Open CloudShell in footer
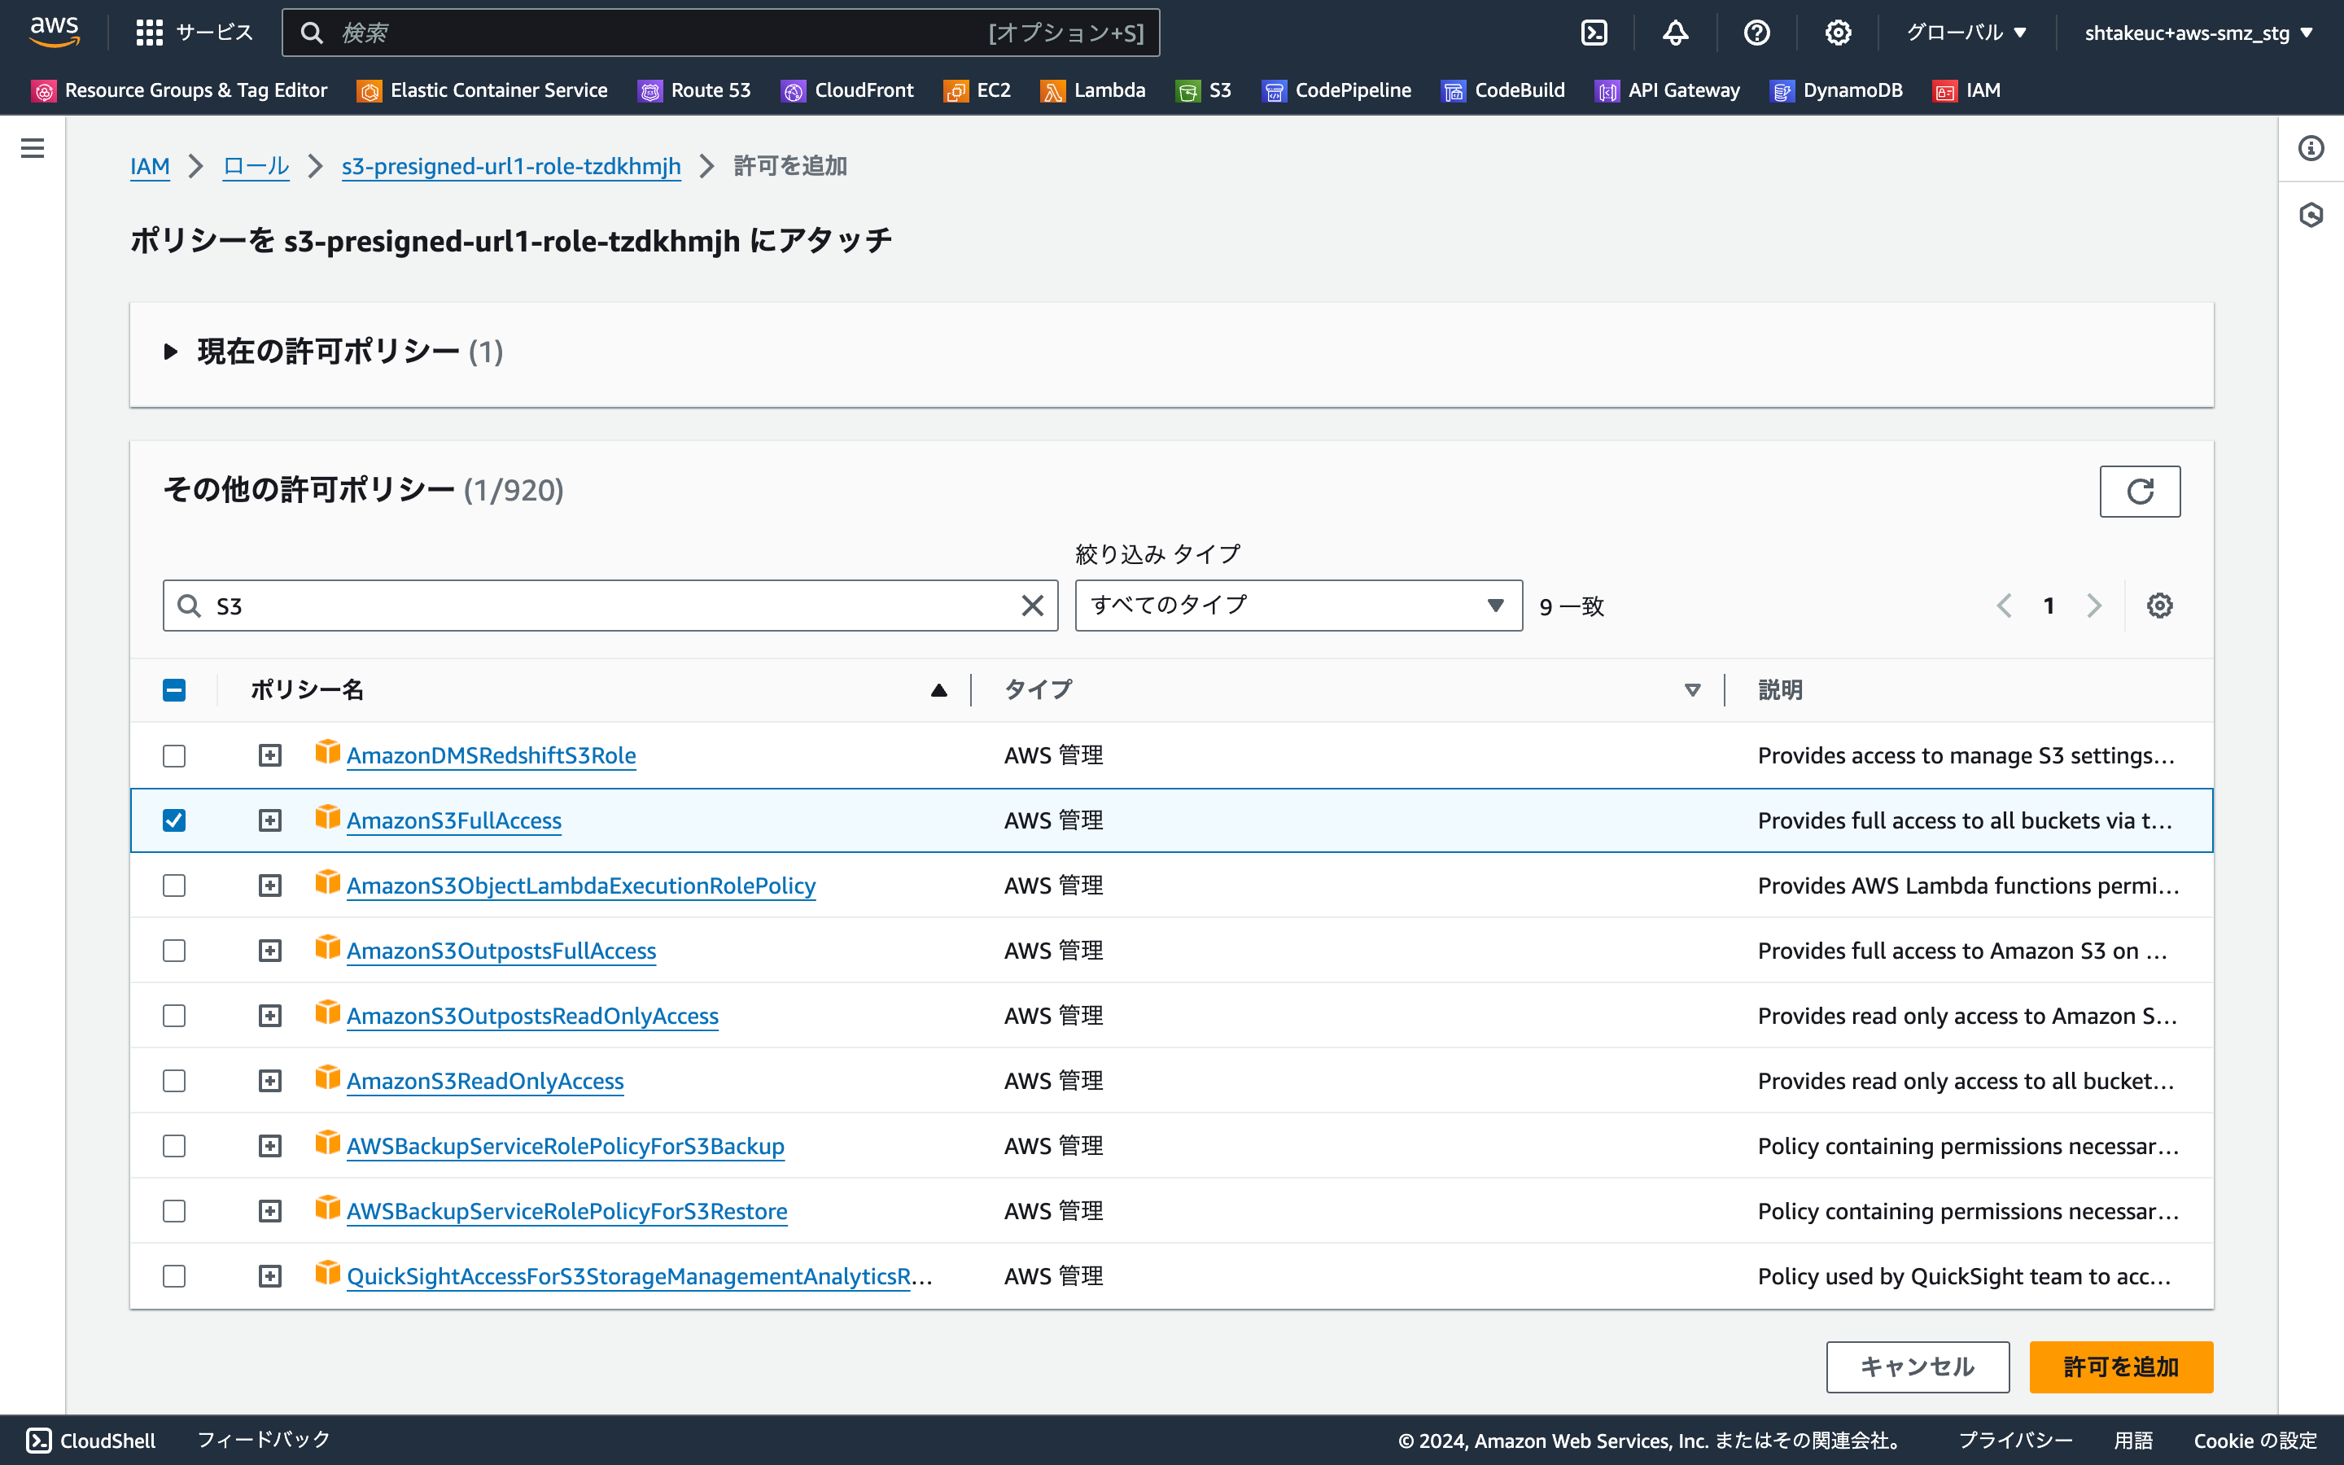The height and width of the screenshot is (1465, 2344). (x=91, y=1441)
